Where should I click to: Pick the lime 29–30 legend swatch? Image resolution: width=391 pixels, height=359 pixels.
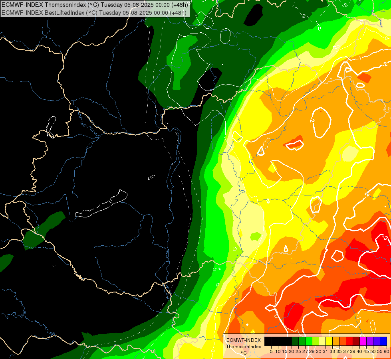pyautogui.click(x=316, y=341)
